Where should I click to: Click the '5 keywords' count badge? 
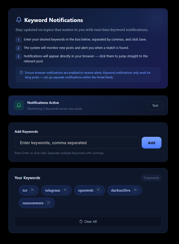coord(151,178)
